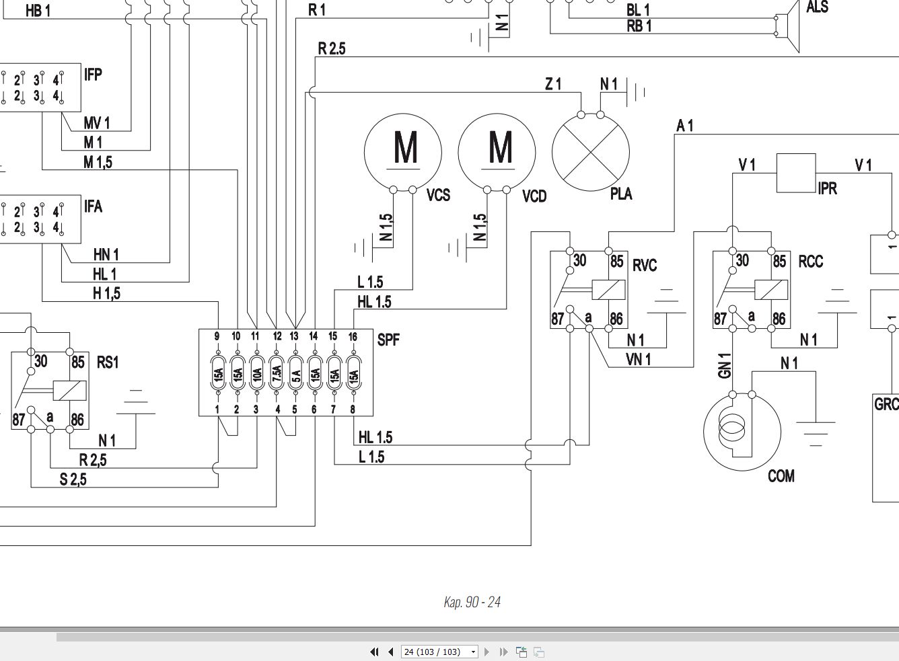Click the VCS motor symbol

coord(403,151)
